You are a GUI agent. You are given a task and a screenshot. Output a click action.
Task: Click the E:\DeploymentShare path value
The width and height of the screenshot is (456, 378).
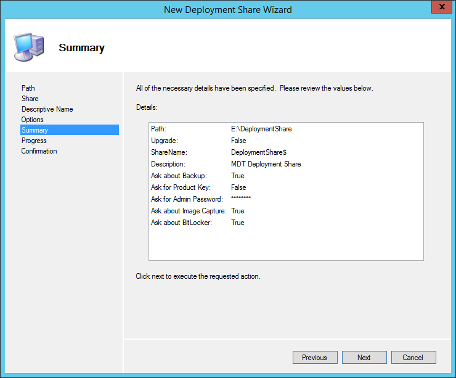pyautogui.click(x=261, y=129)
